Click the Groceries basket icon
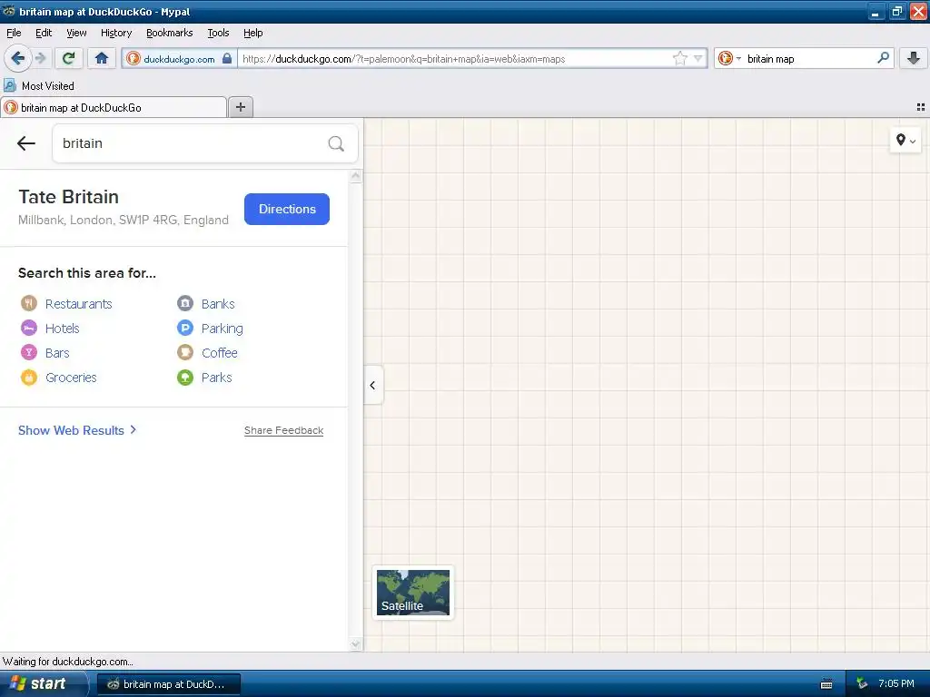930x697 pixels. 29,377
